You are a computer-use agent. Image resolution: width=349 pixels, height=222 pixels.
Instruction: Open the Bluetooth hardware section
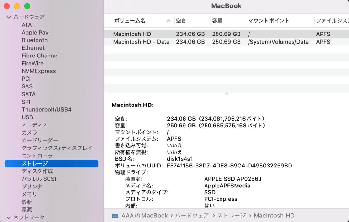[34, 40]
